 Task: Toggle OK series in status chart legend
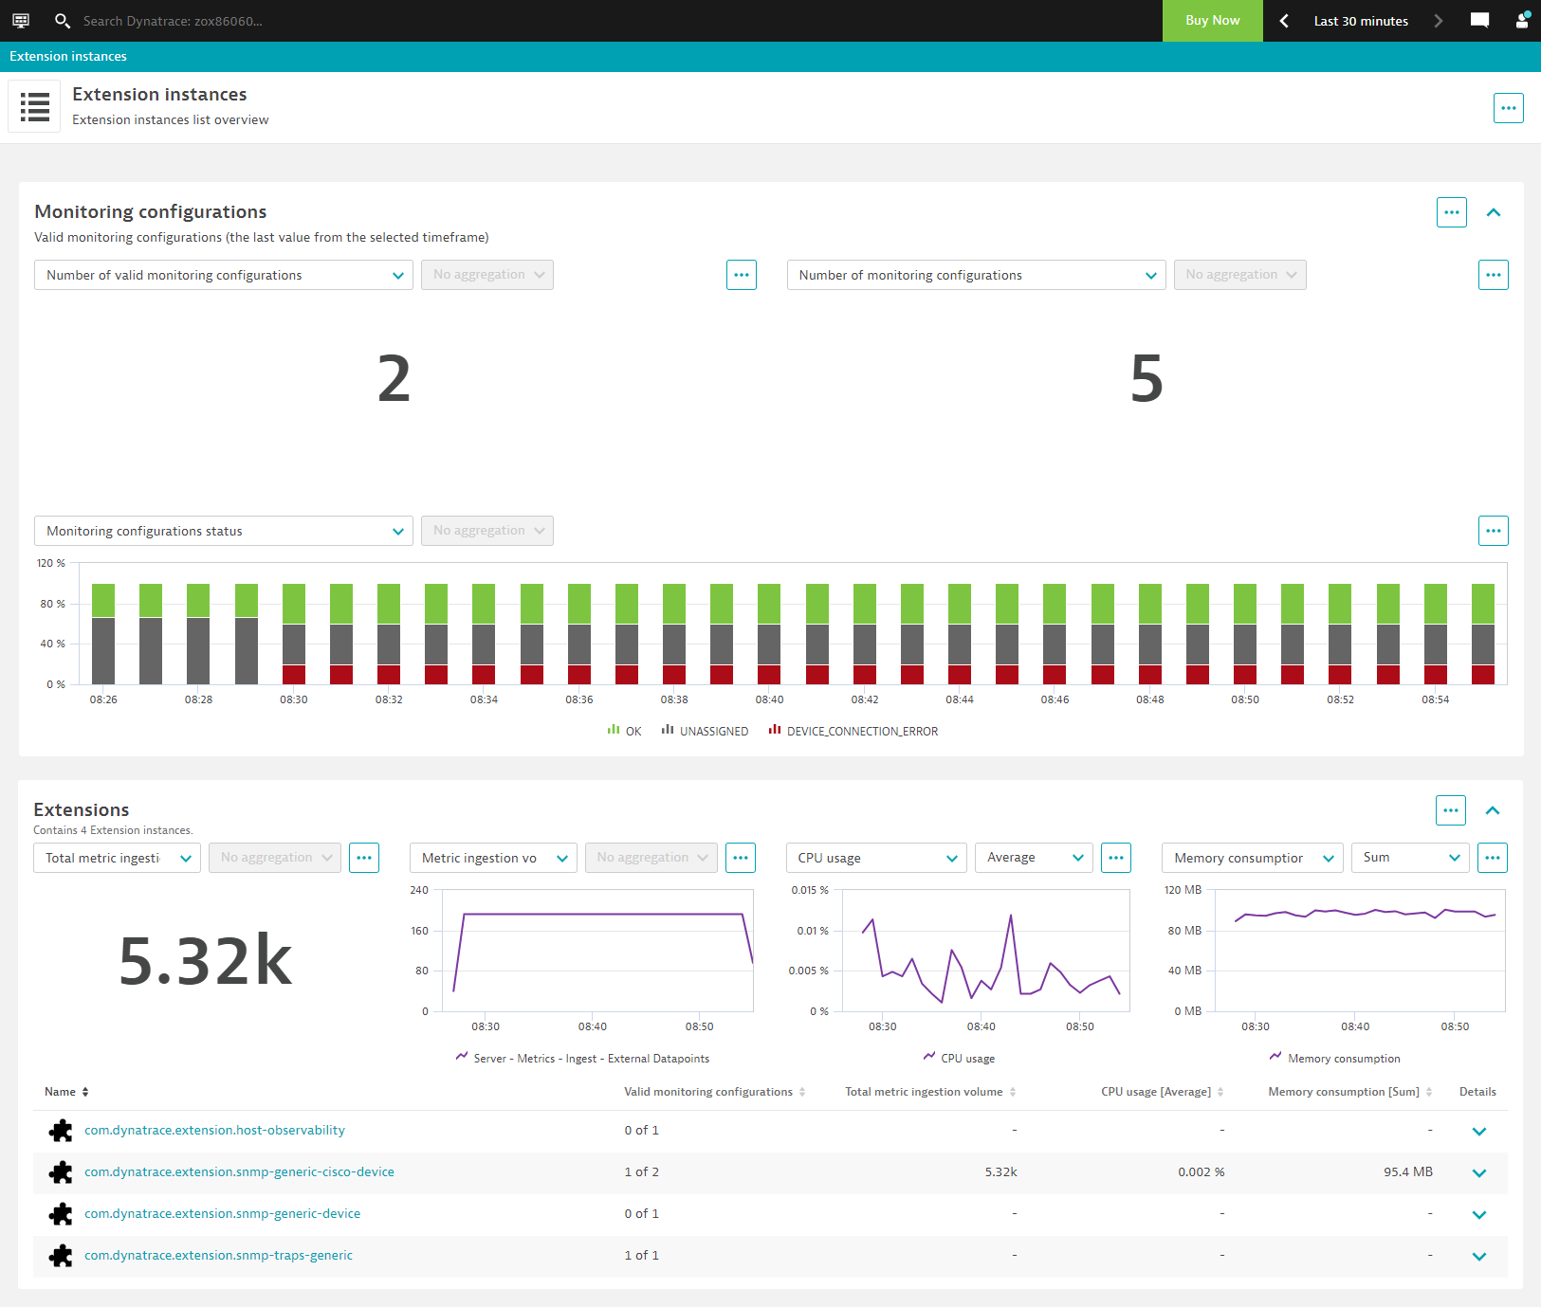(x=625, y=731)
